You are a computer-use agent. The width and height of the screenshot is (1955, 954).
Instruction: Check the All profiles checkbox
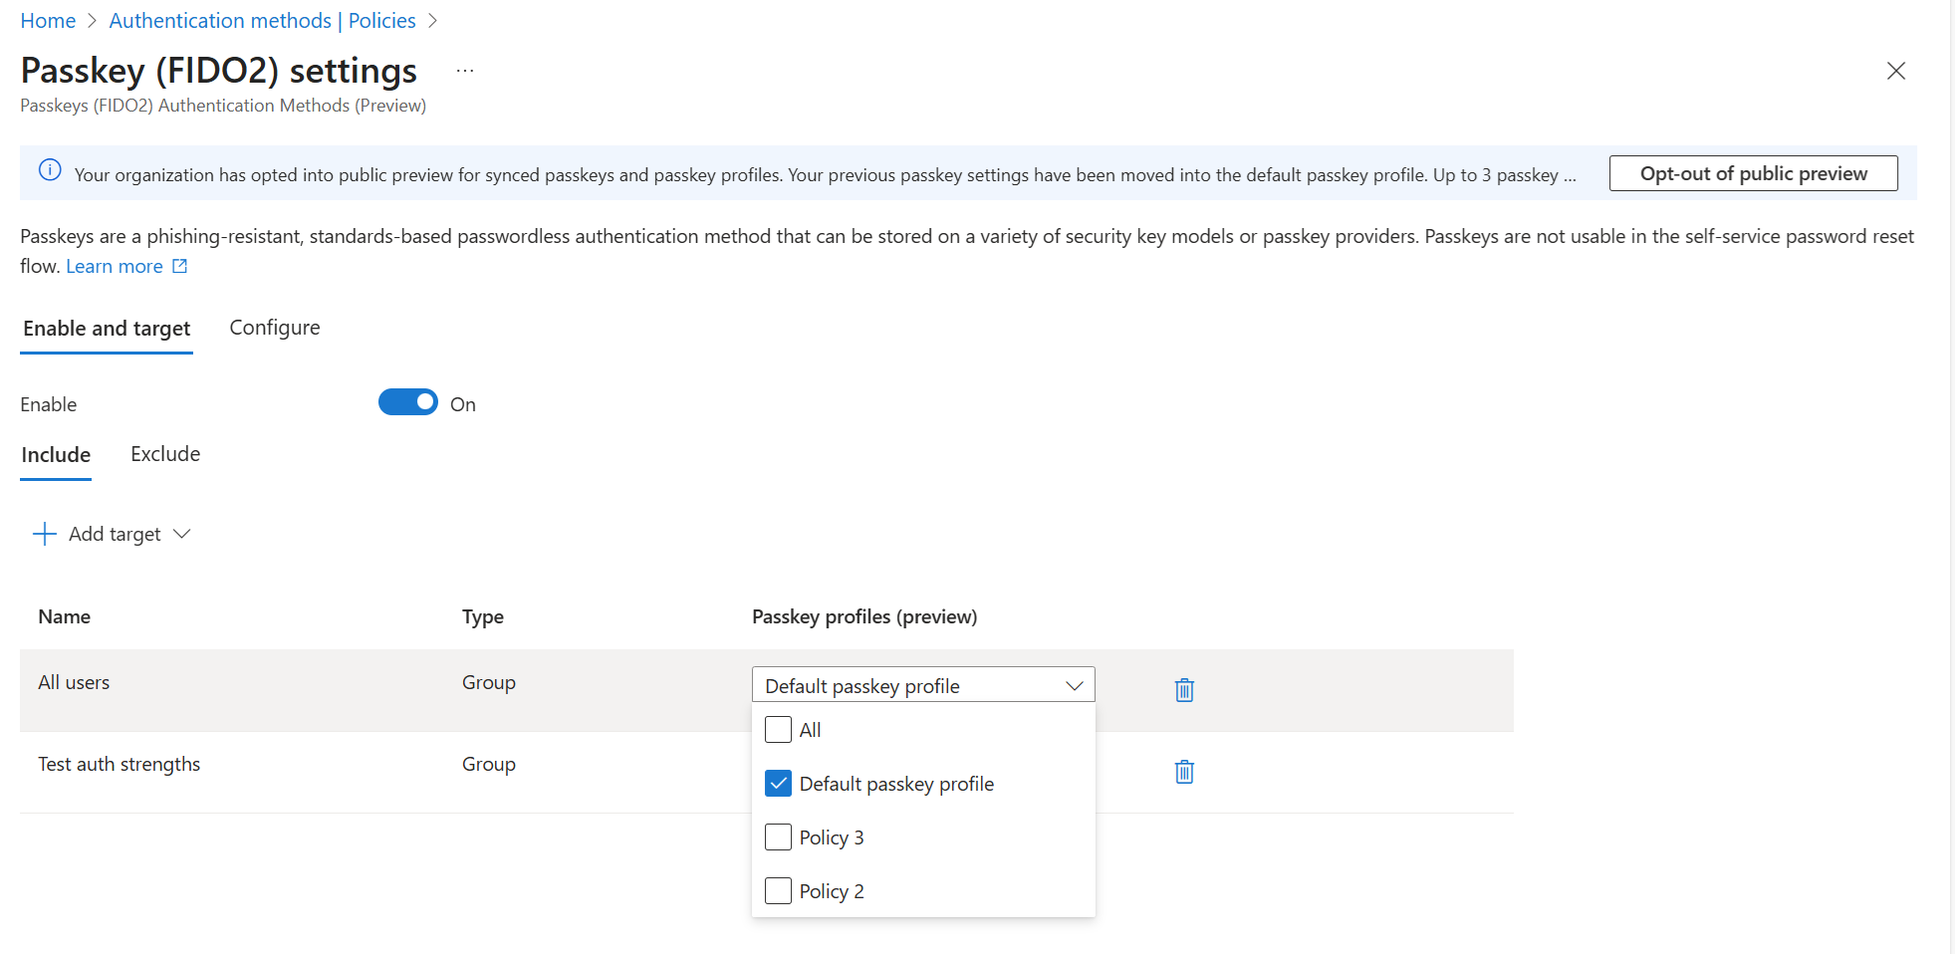point(778,730)
